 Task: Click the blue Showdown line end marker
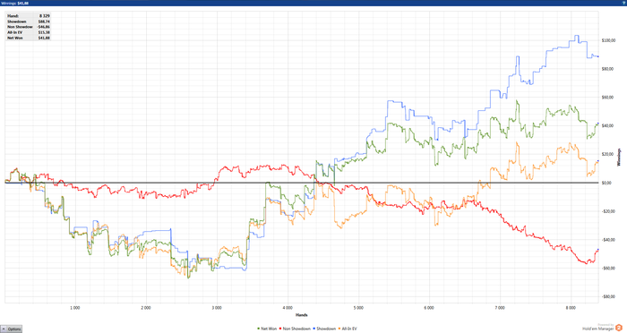(598, 56)
